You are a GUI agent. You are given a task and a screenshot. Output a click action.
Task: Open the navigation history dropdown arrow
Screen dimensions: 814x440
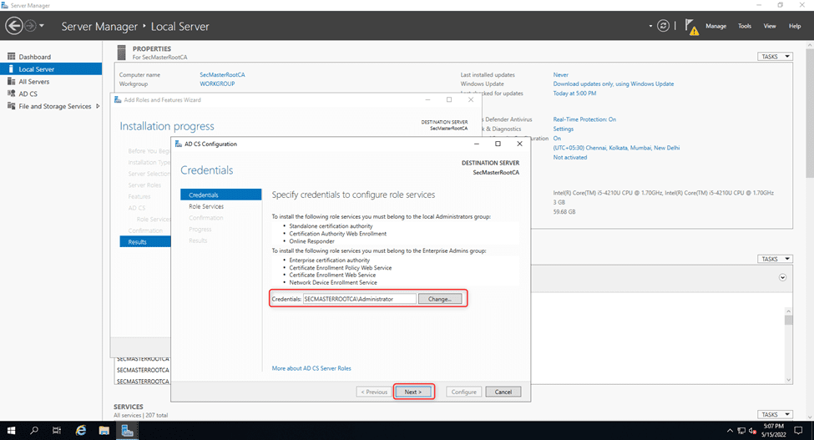42,25
